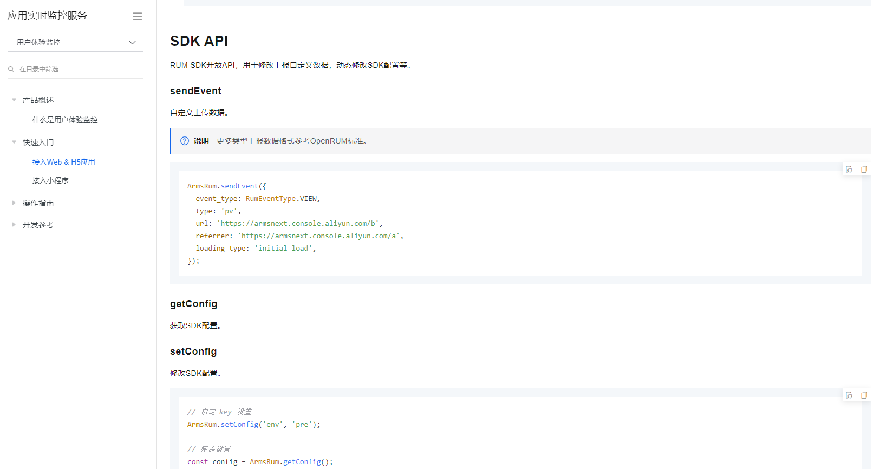Viewport: 881px width, 469px height.
Task: Open the 接入小程序 page
Action: tap(50, 180)
